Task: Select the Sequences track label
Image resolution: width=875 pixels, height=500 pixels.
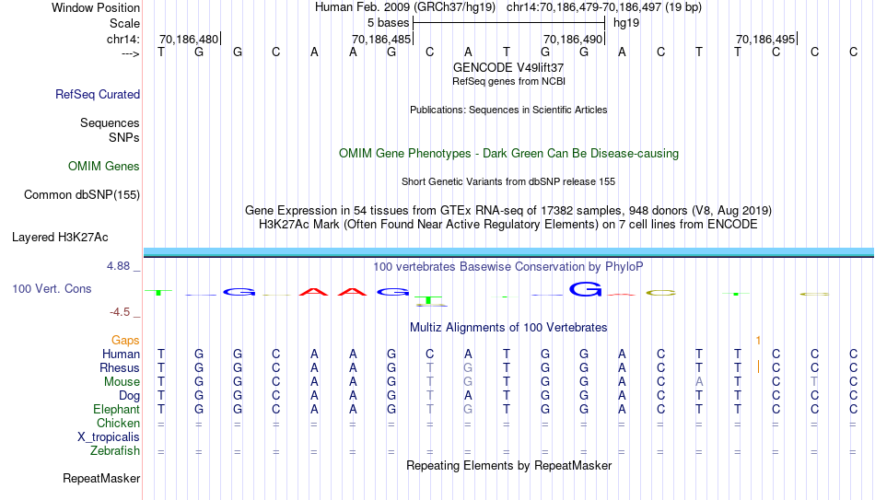Action: pyautogui.click(x=110, y=122)
